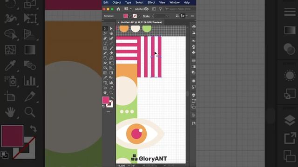Open the zoom level dropdown in status bar
Viewport: 298px width, 167px height.
[x=129, y=166]
